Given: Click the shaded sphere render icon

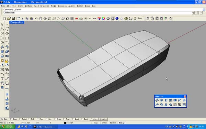Looking at the screenshot, I should [x=108, y=19].
